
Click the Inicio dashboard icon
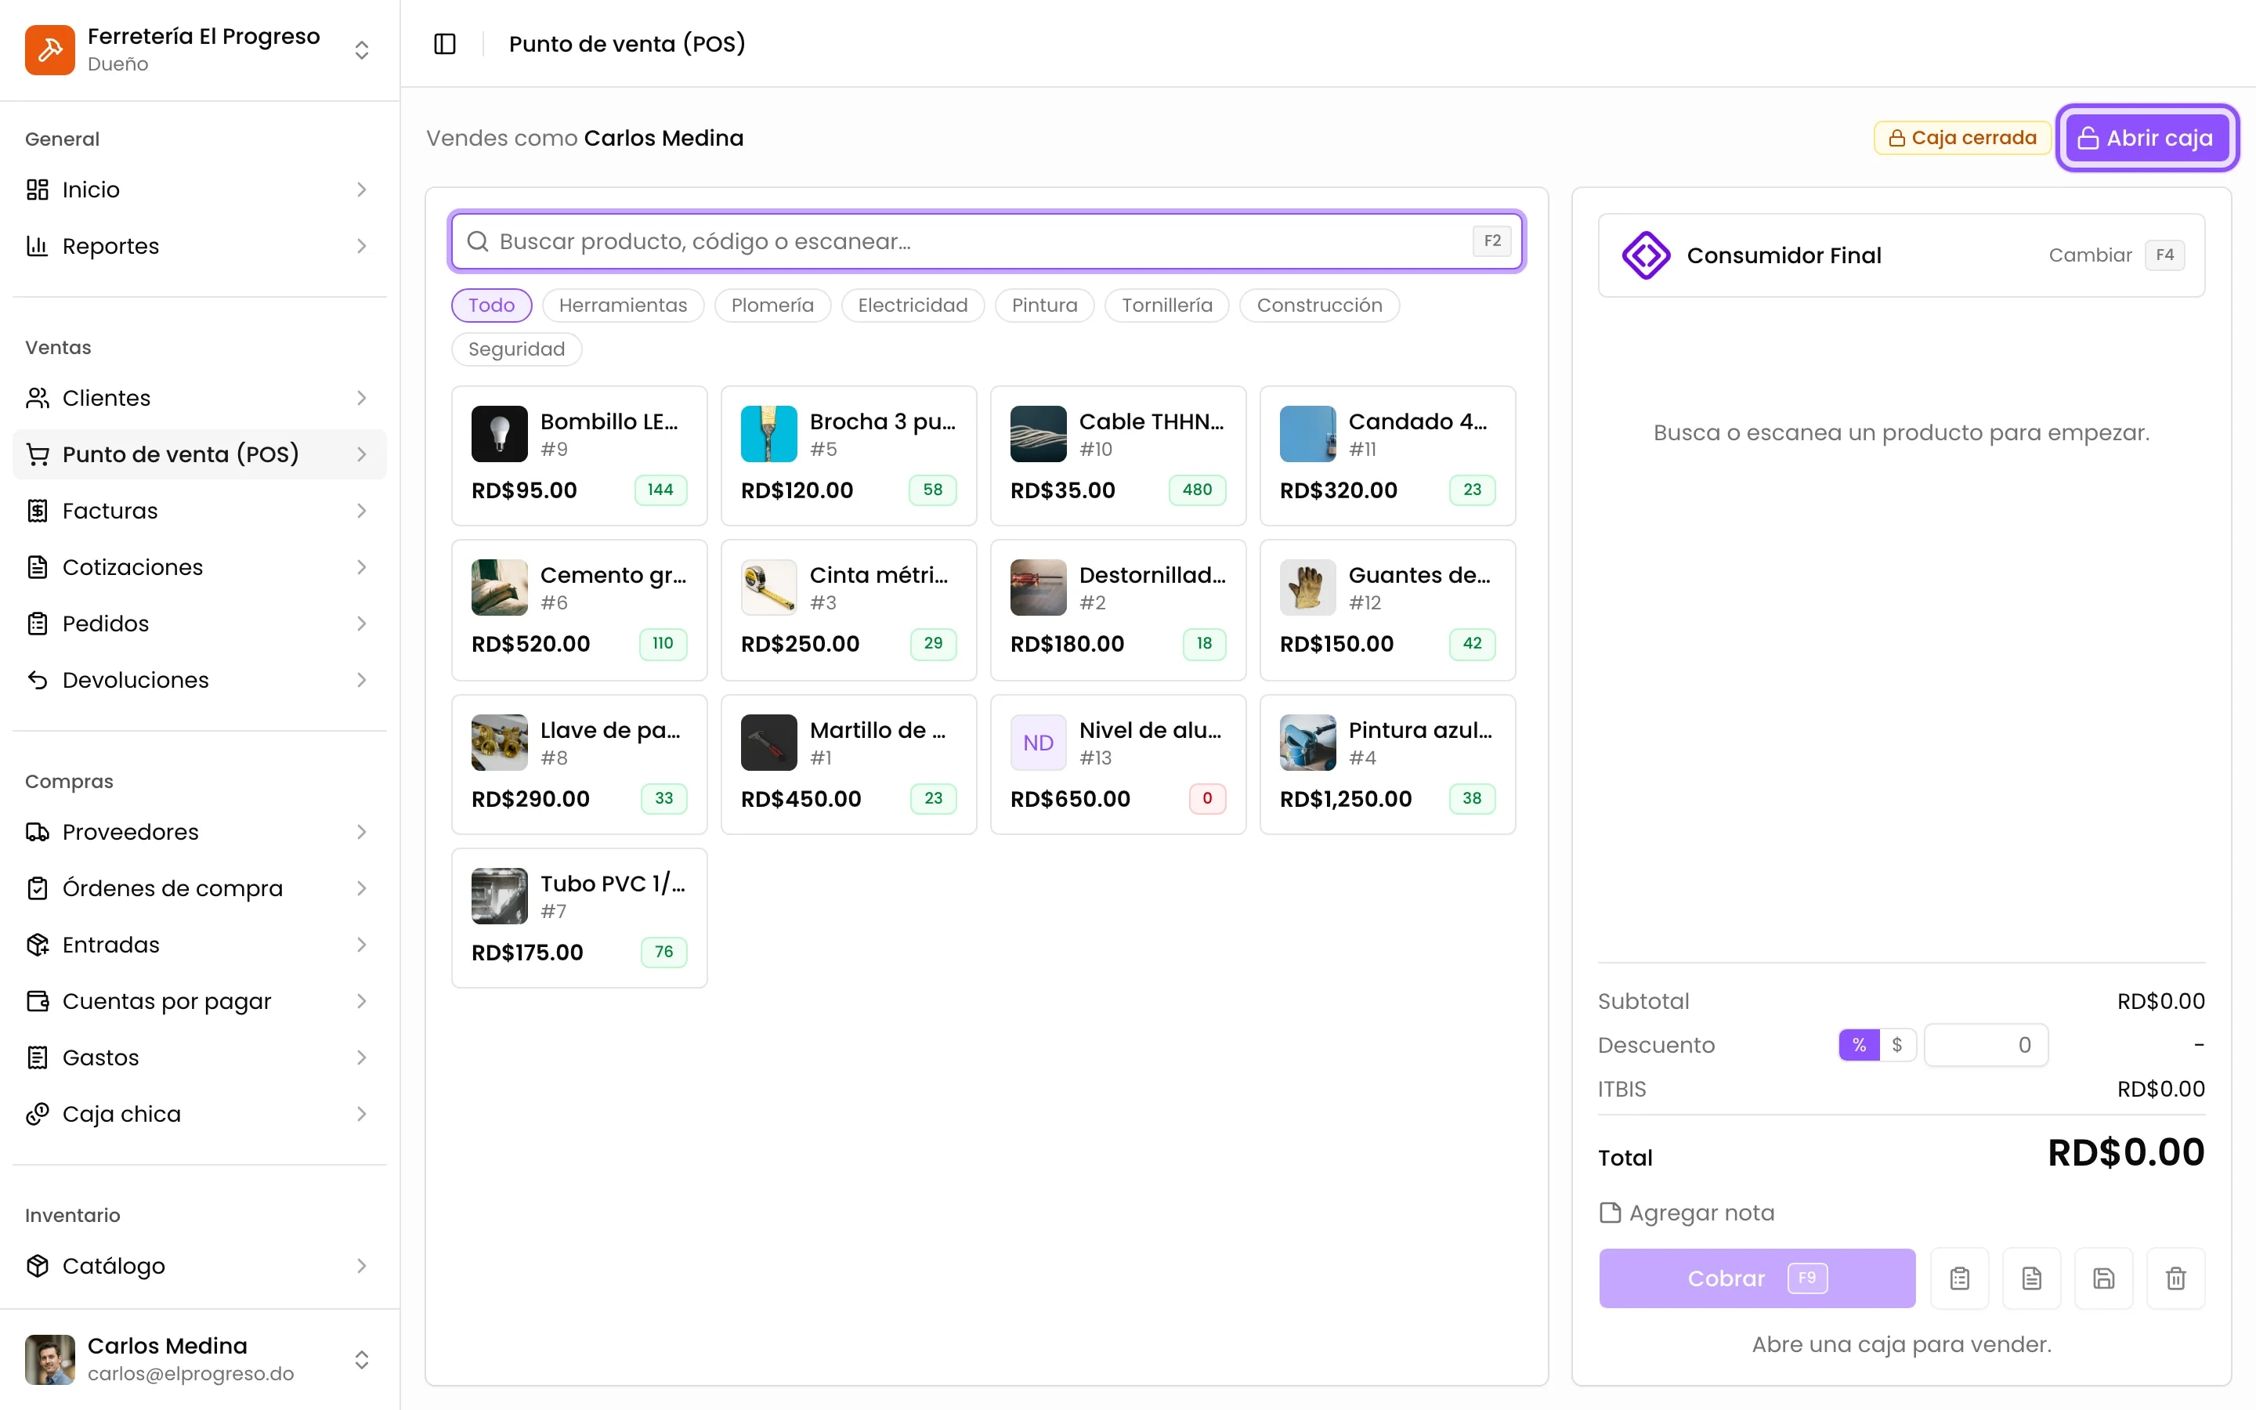[x=38, y=190]
